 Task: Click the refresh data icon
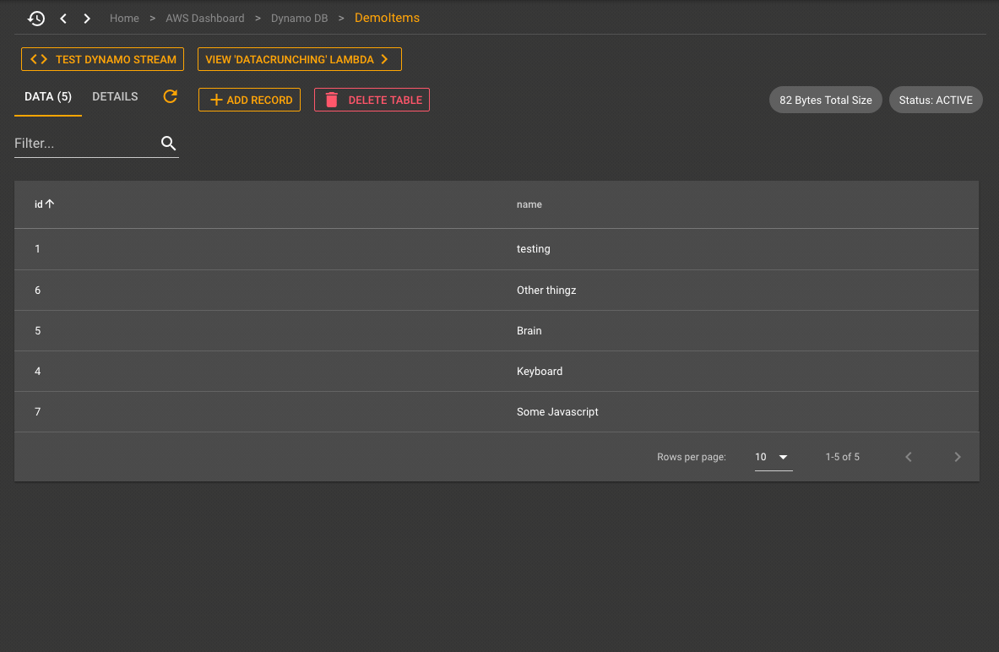[170, 96]
